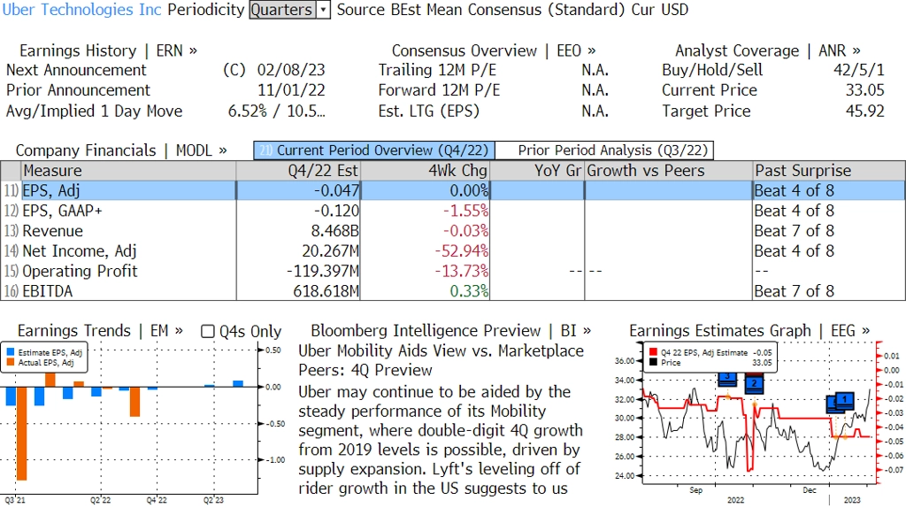This screenshot has width=906, height=508.
Task: Click the Past Surprise column header
Action: [829, 171]
